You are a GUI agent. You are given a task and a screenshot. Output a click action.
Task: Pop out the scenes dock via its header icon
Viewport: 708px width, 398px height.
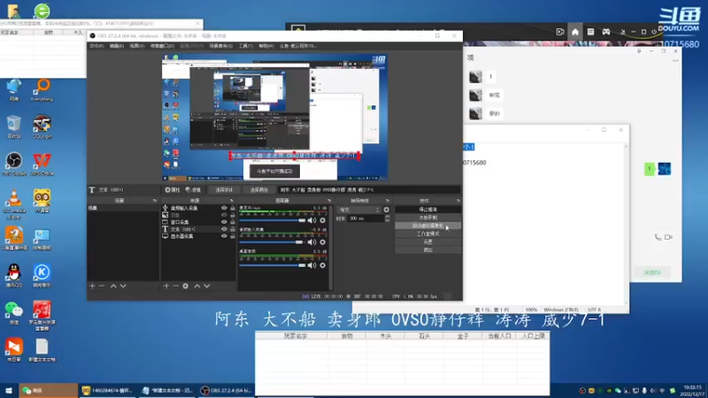coord(154,201)
